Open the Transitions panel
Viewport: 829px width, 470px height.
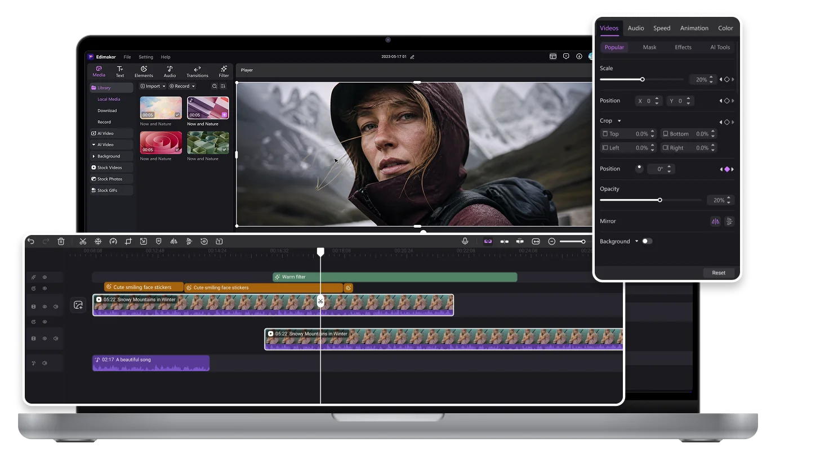(197, 71)
